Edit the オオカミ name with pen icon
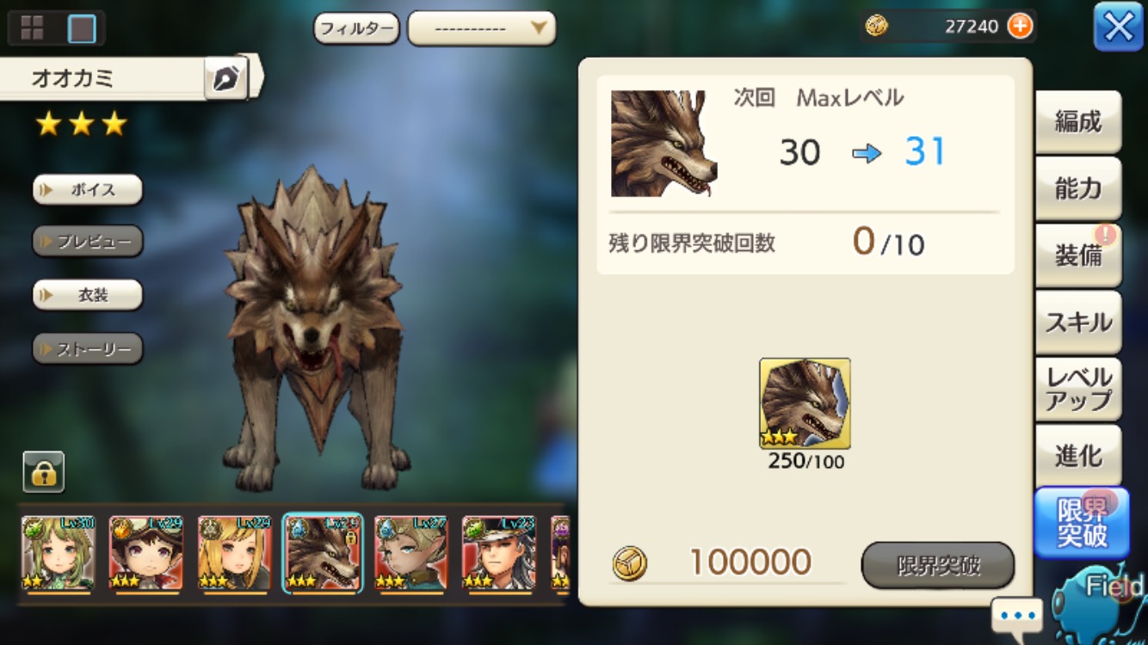The height and width of the screenshot is (645, 1148). pyautogui.click(x=226, y=79)
